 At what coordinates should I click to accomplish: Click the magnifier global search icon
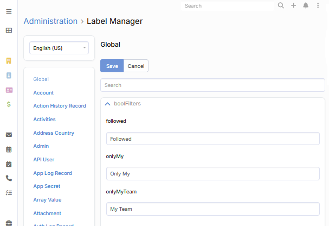click(281, 6)
